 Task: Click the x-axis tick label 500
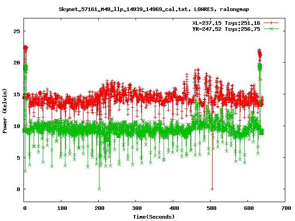(x=211, y=208)
